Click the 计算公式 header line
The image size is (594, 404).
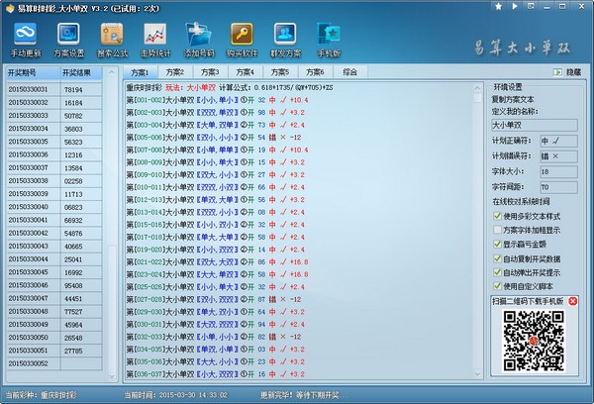[230, 87]
